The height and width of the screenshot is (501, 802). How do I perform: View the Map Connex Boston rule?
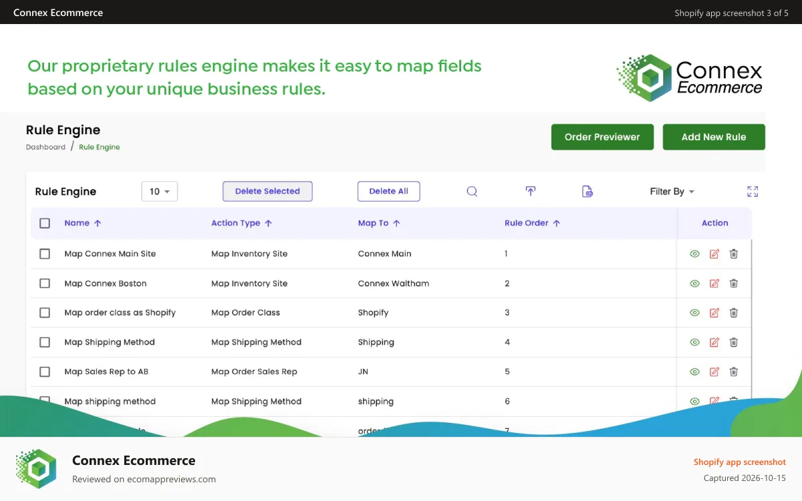tap(694, 283)
